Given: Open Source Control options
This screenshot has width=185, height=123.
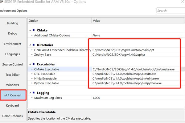Looking at the screenshot, I should [13, 64].
